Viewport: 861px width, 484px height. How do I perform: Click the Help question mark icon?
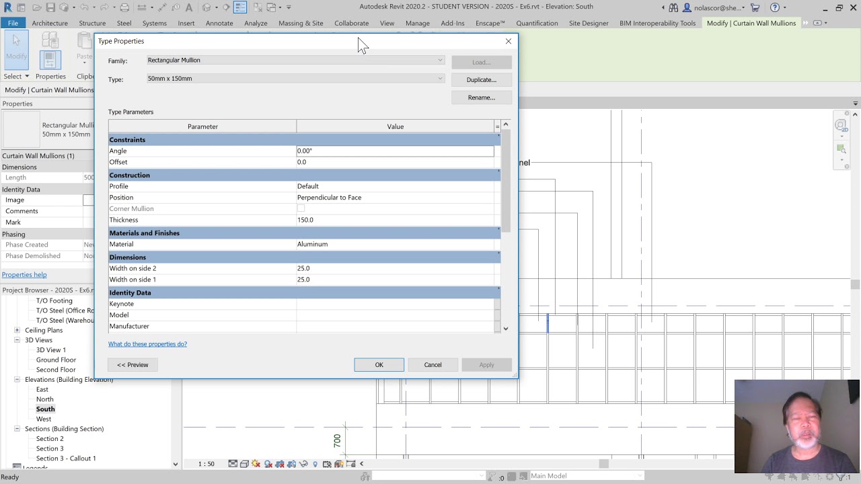[775, 7]
